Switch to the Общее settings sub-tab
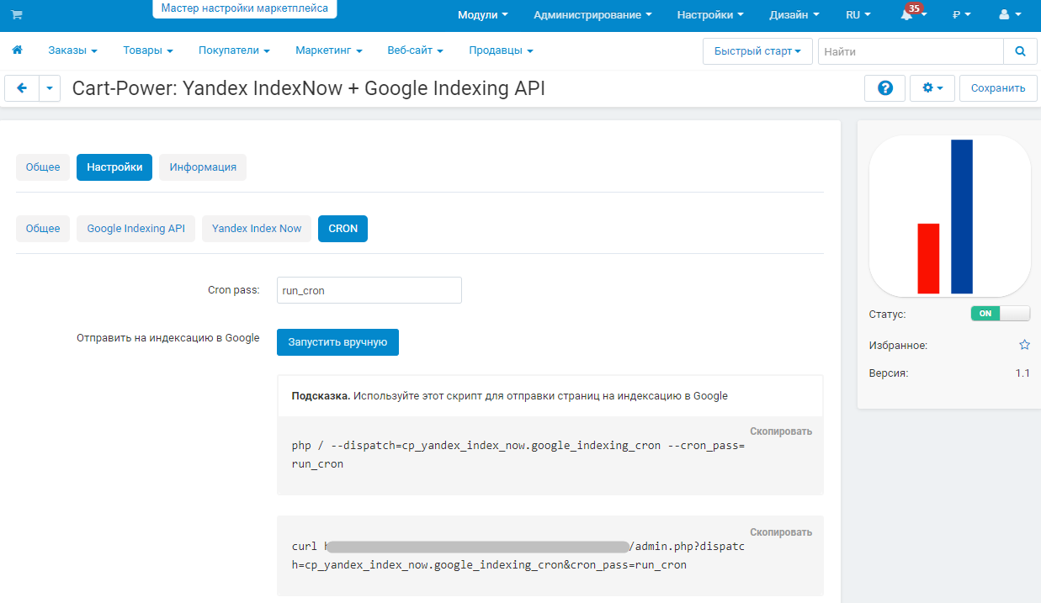This screenshot has height=603, width=1041. point(43,229)
